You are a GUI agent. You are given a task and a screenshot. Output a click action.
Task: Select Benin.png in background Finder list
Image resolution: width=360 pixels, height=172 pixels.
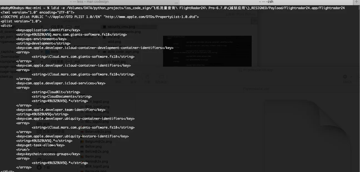pyautogui.click(x=93, y=157)
